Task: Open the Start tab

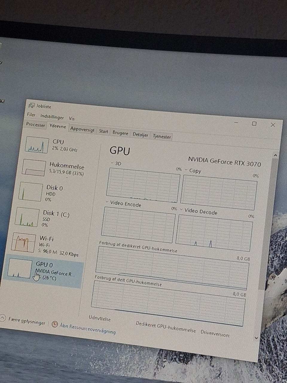Action: point(103,131)
